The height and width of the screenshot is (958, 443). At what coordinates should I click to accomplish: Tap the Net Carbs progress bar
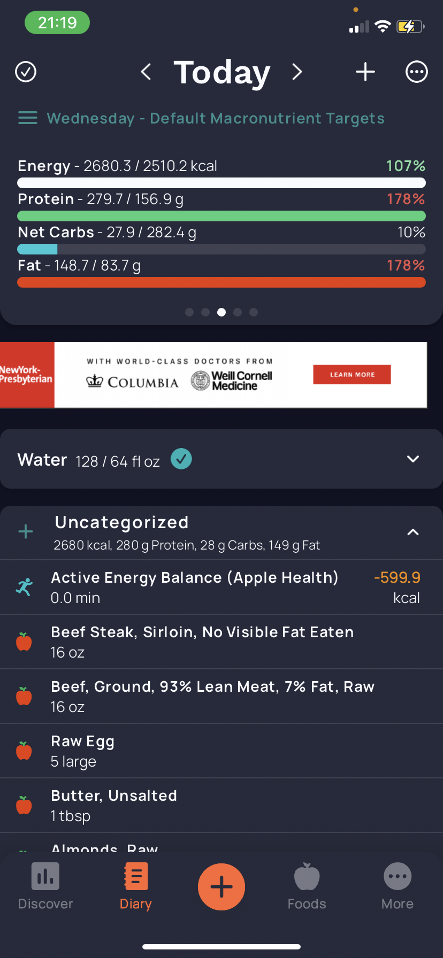[x=222, y=249]
